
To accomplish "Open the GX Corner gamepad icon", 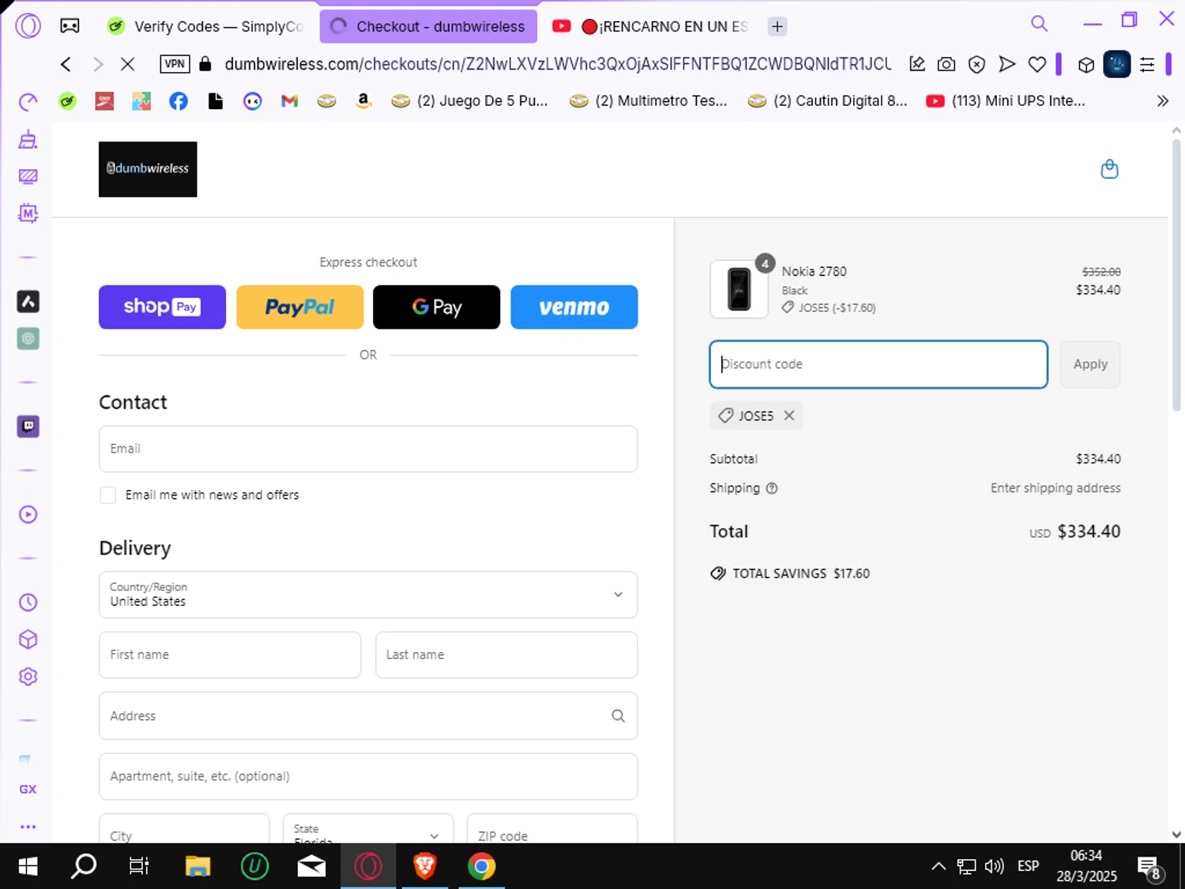I will point(70,26).
